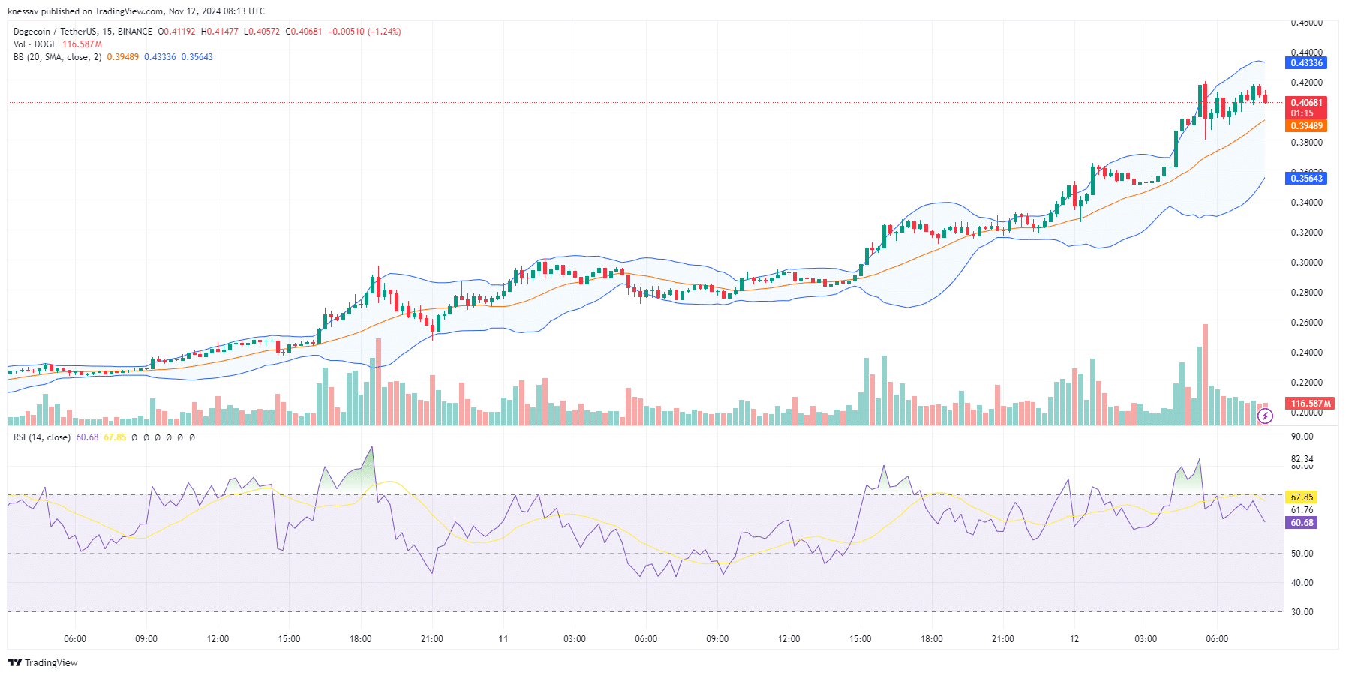Select the BB (20, SMA, close, 2) legend
The width and height of the screenshot is (1346, 676).
click(57, 57)
